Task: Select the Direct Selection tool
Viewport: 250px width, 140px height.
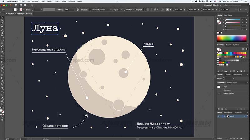Action: 2,21
